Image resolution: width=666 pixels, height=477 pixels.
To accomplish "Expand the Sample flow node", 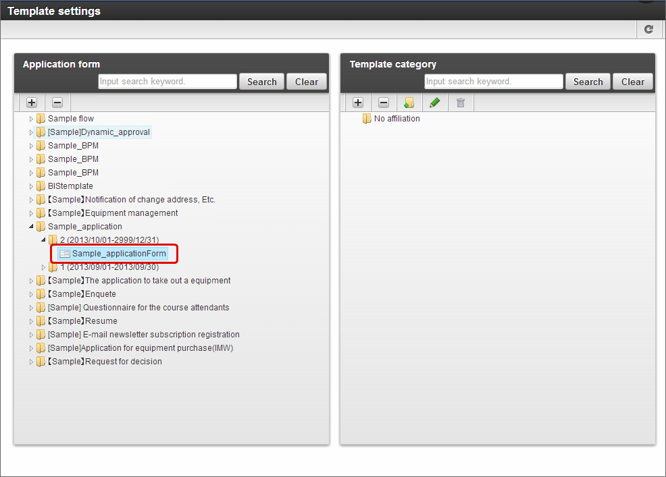I will pos(31,119).
